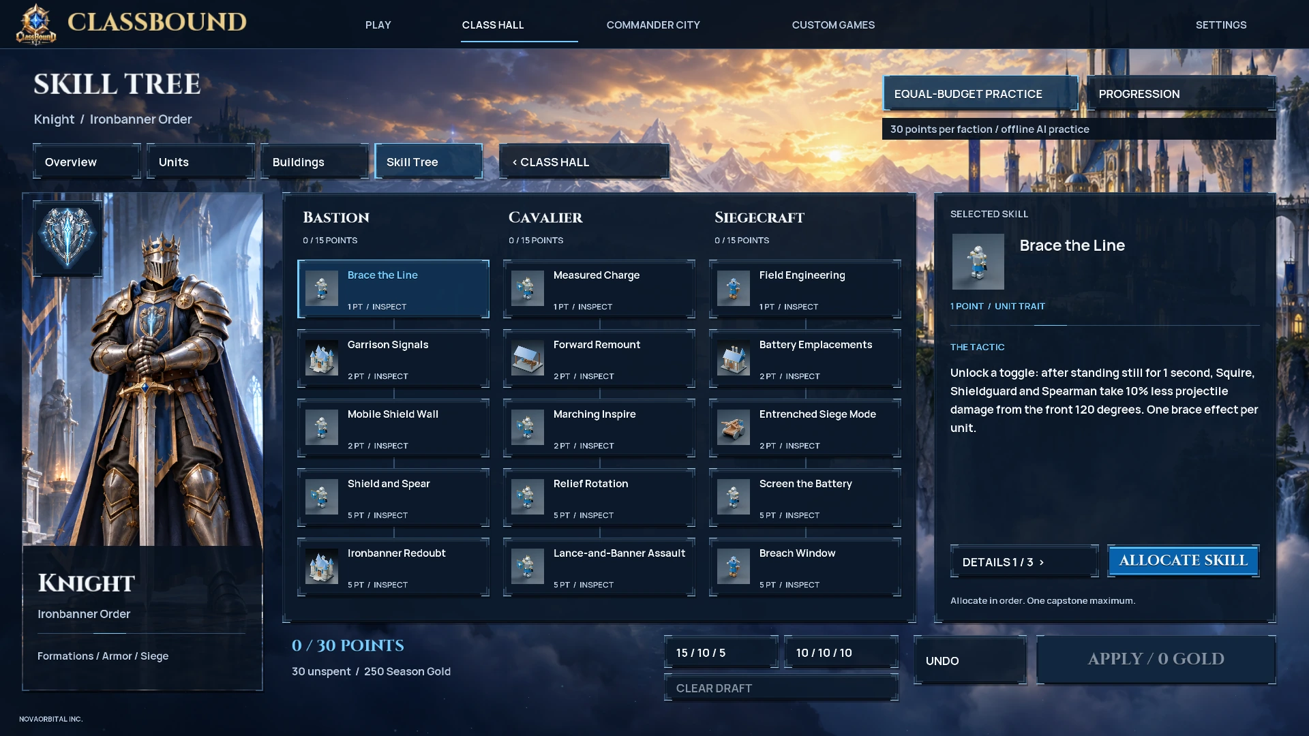
Task: Apply the 10 / 10 / 10 preset
Action: pos(841,652)
